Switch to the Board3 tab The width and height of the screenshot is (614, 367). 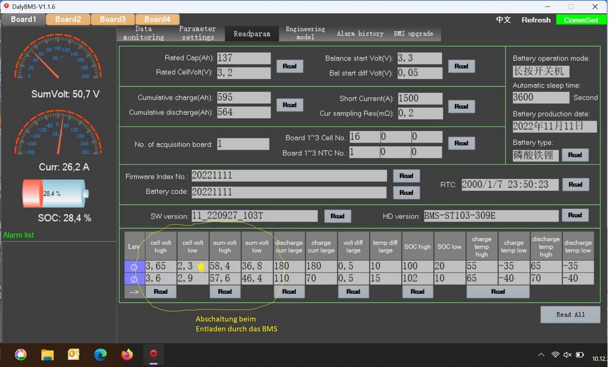coord(113,19)
